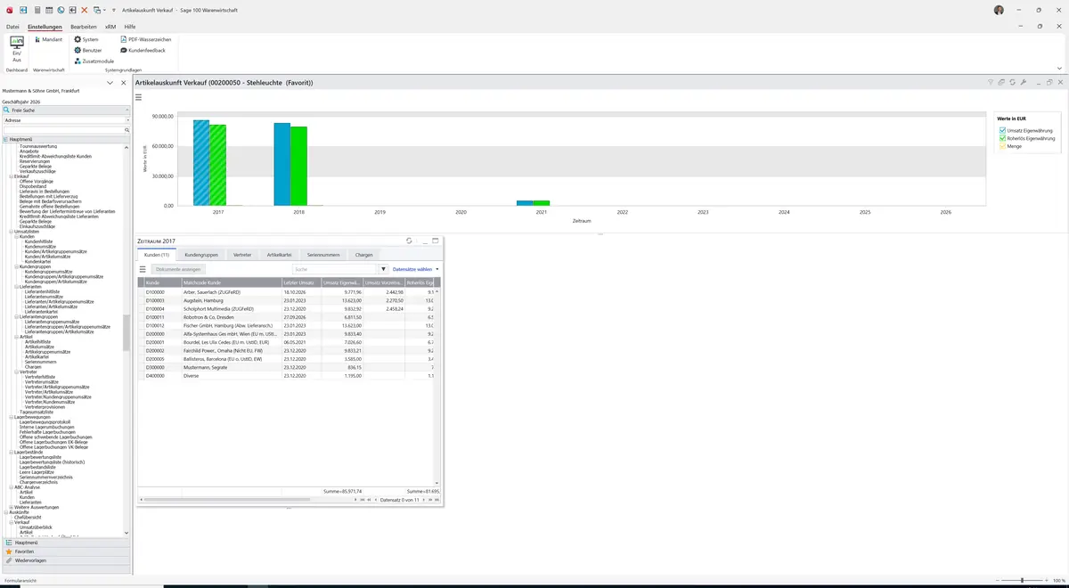
Task: Click the red X icon in quick access bar
Action: point(84,10)
